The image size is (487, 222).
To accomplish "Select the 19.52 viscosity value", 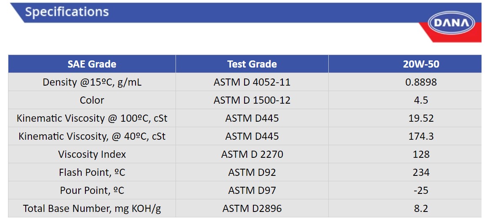I will point(421,118).
